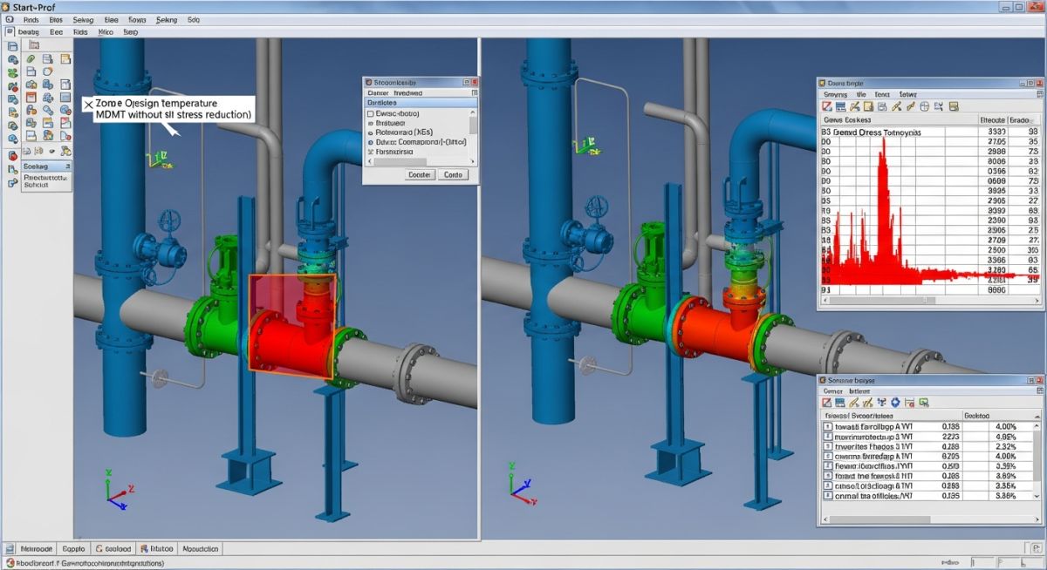Select the red edit icon in the results panel toolbar
1047x570 pixels.
point(826,106)
